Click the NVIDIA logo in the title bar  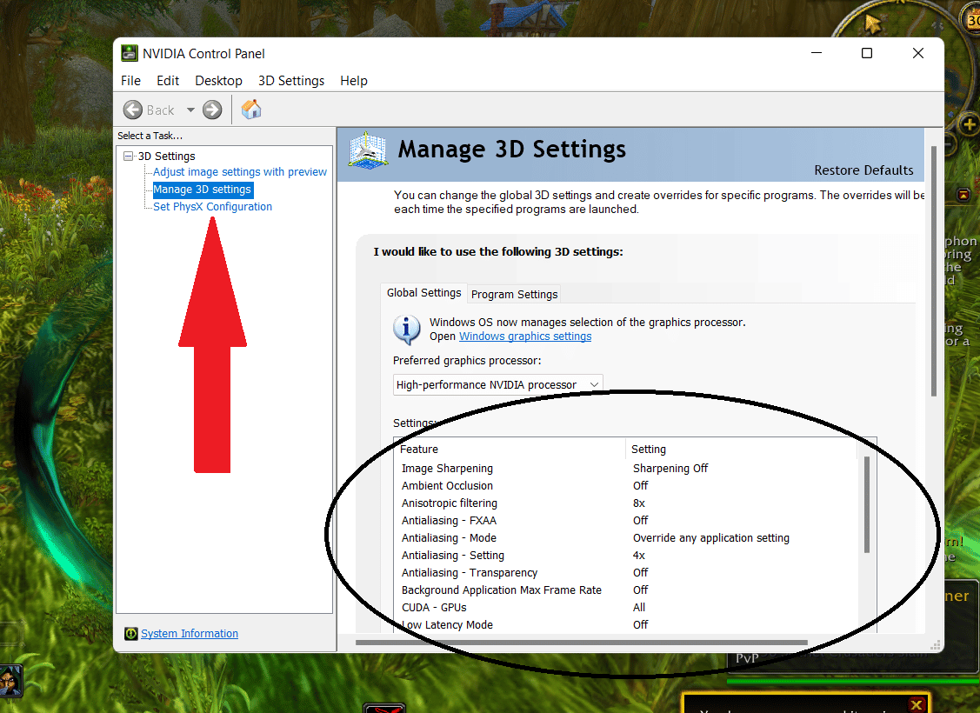click(x=130, y=52)
